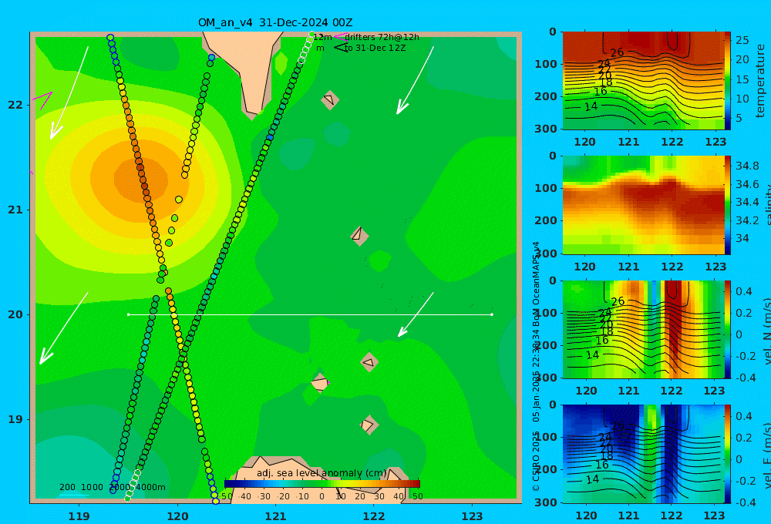Open the temperature section plot
Viewport: 771px width, 524px height.
644,81
